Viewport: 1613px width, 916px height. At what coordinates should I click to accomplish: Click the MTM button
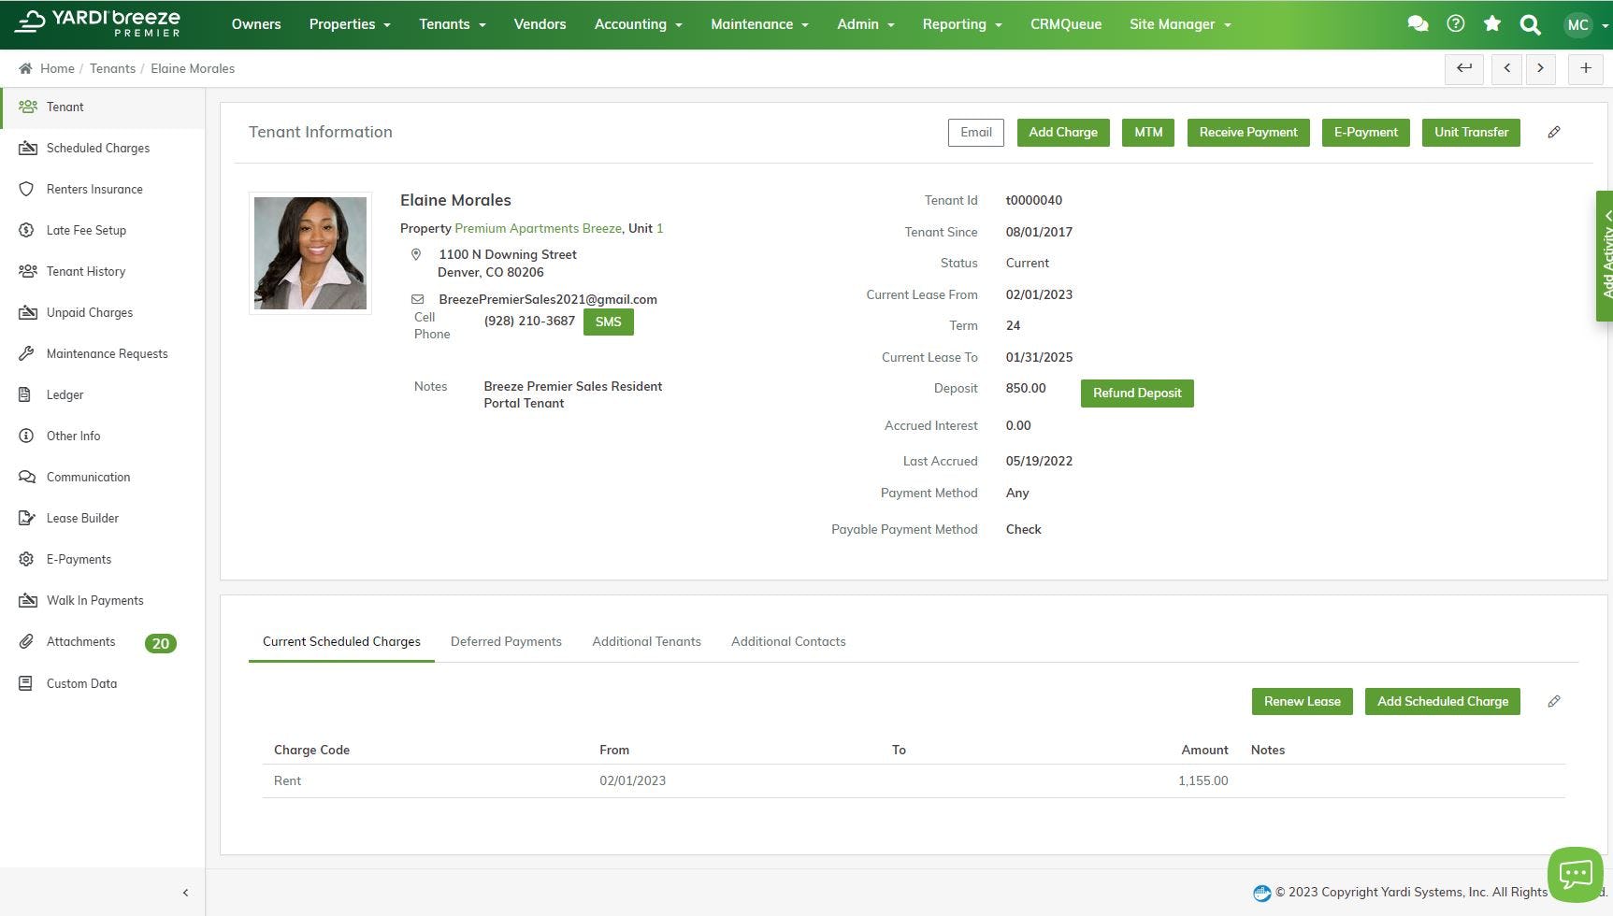1148,132
